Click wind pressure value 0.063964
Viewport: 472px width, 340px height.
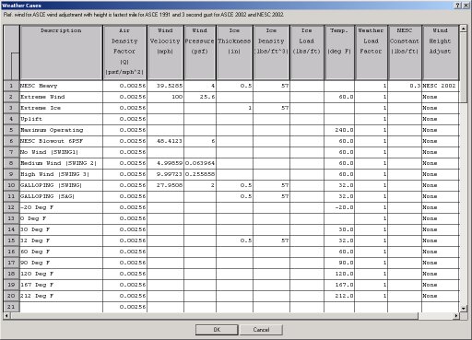click(x=200, y=163)
